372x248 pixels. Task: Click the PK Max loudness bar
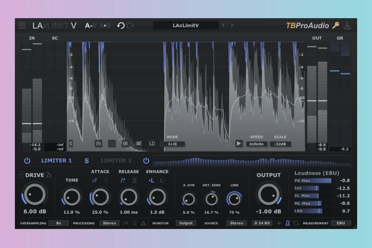[x=313, y=181]
